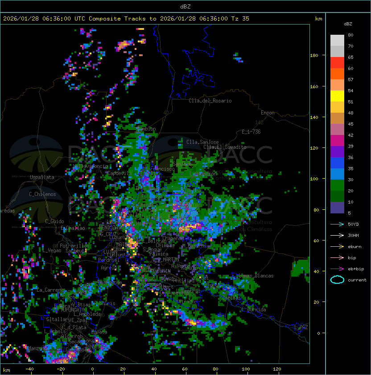The height and width of the screenshot is (375, 371).
Task: Select the light blue 30-35 dBZ swatch
Action: coord(337,174)
